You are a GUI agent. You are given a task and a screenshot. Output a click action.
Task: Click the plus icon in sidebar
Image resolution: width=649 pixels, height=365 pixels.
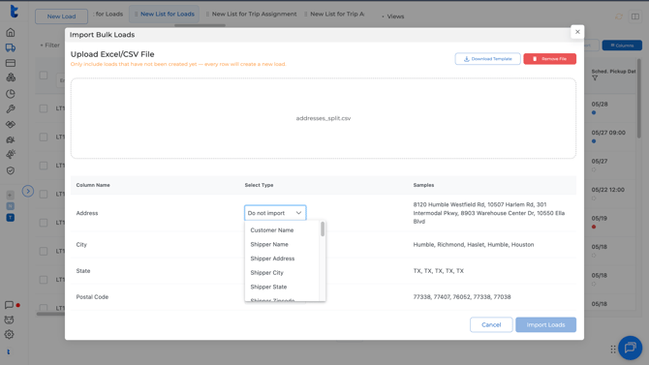pyautogui.click(x=11, y=195)
